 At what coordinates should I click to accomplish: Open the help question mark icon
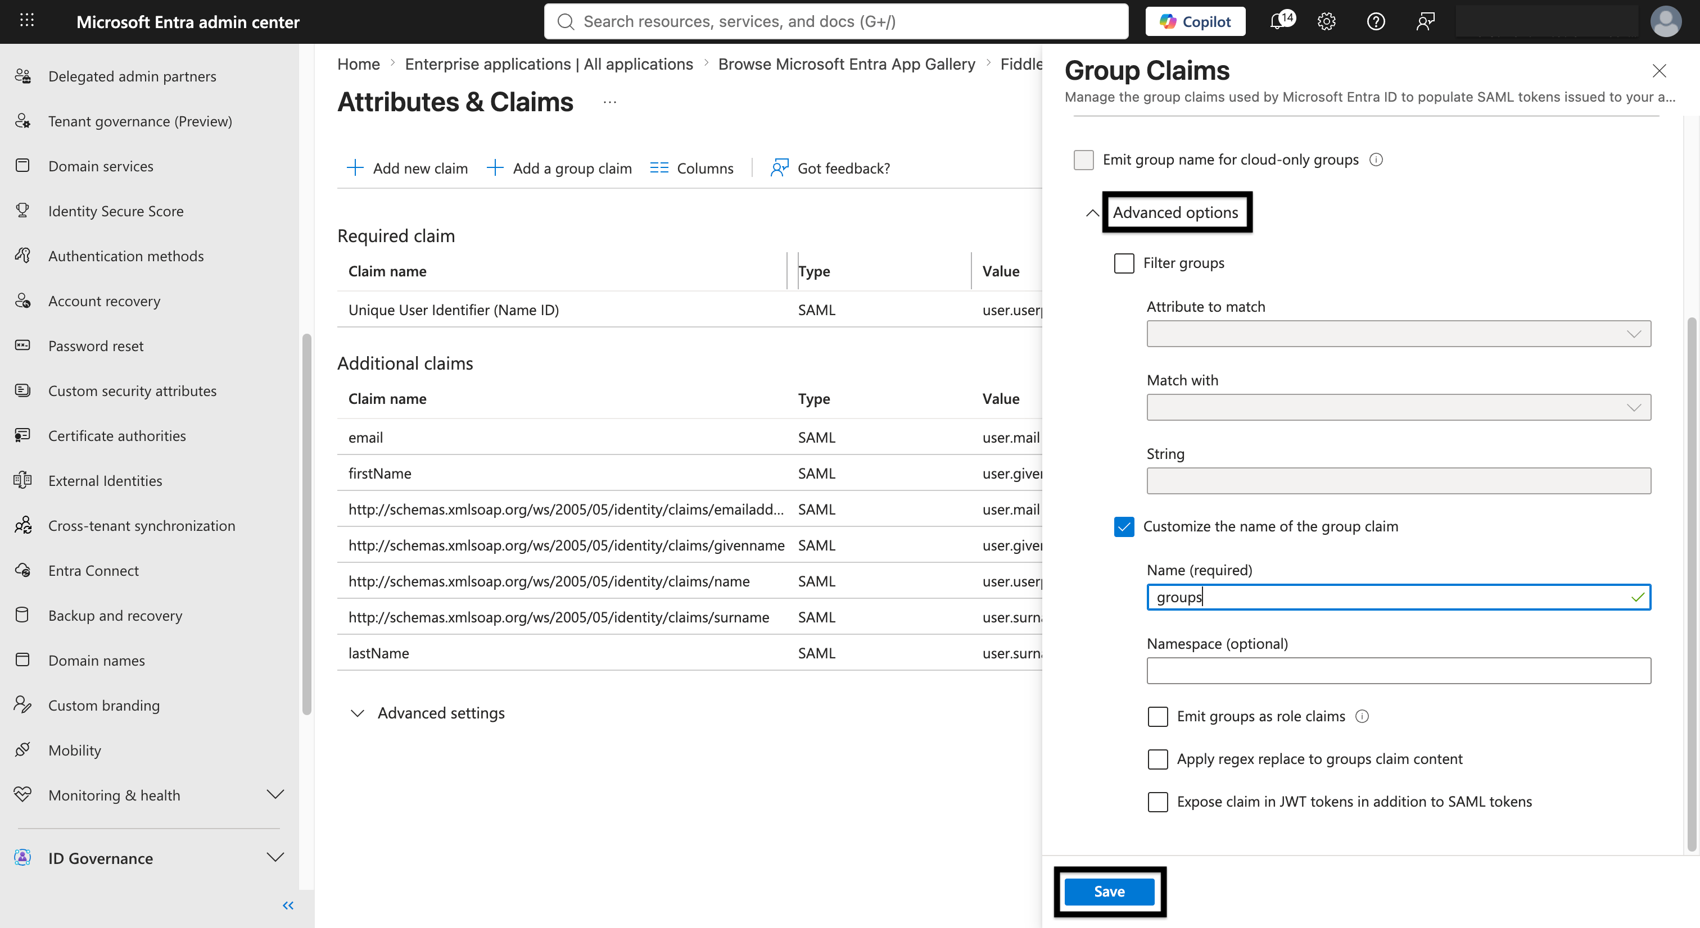click(x=1376, y=22)
